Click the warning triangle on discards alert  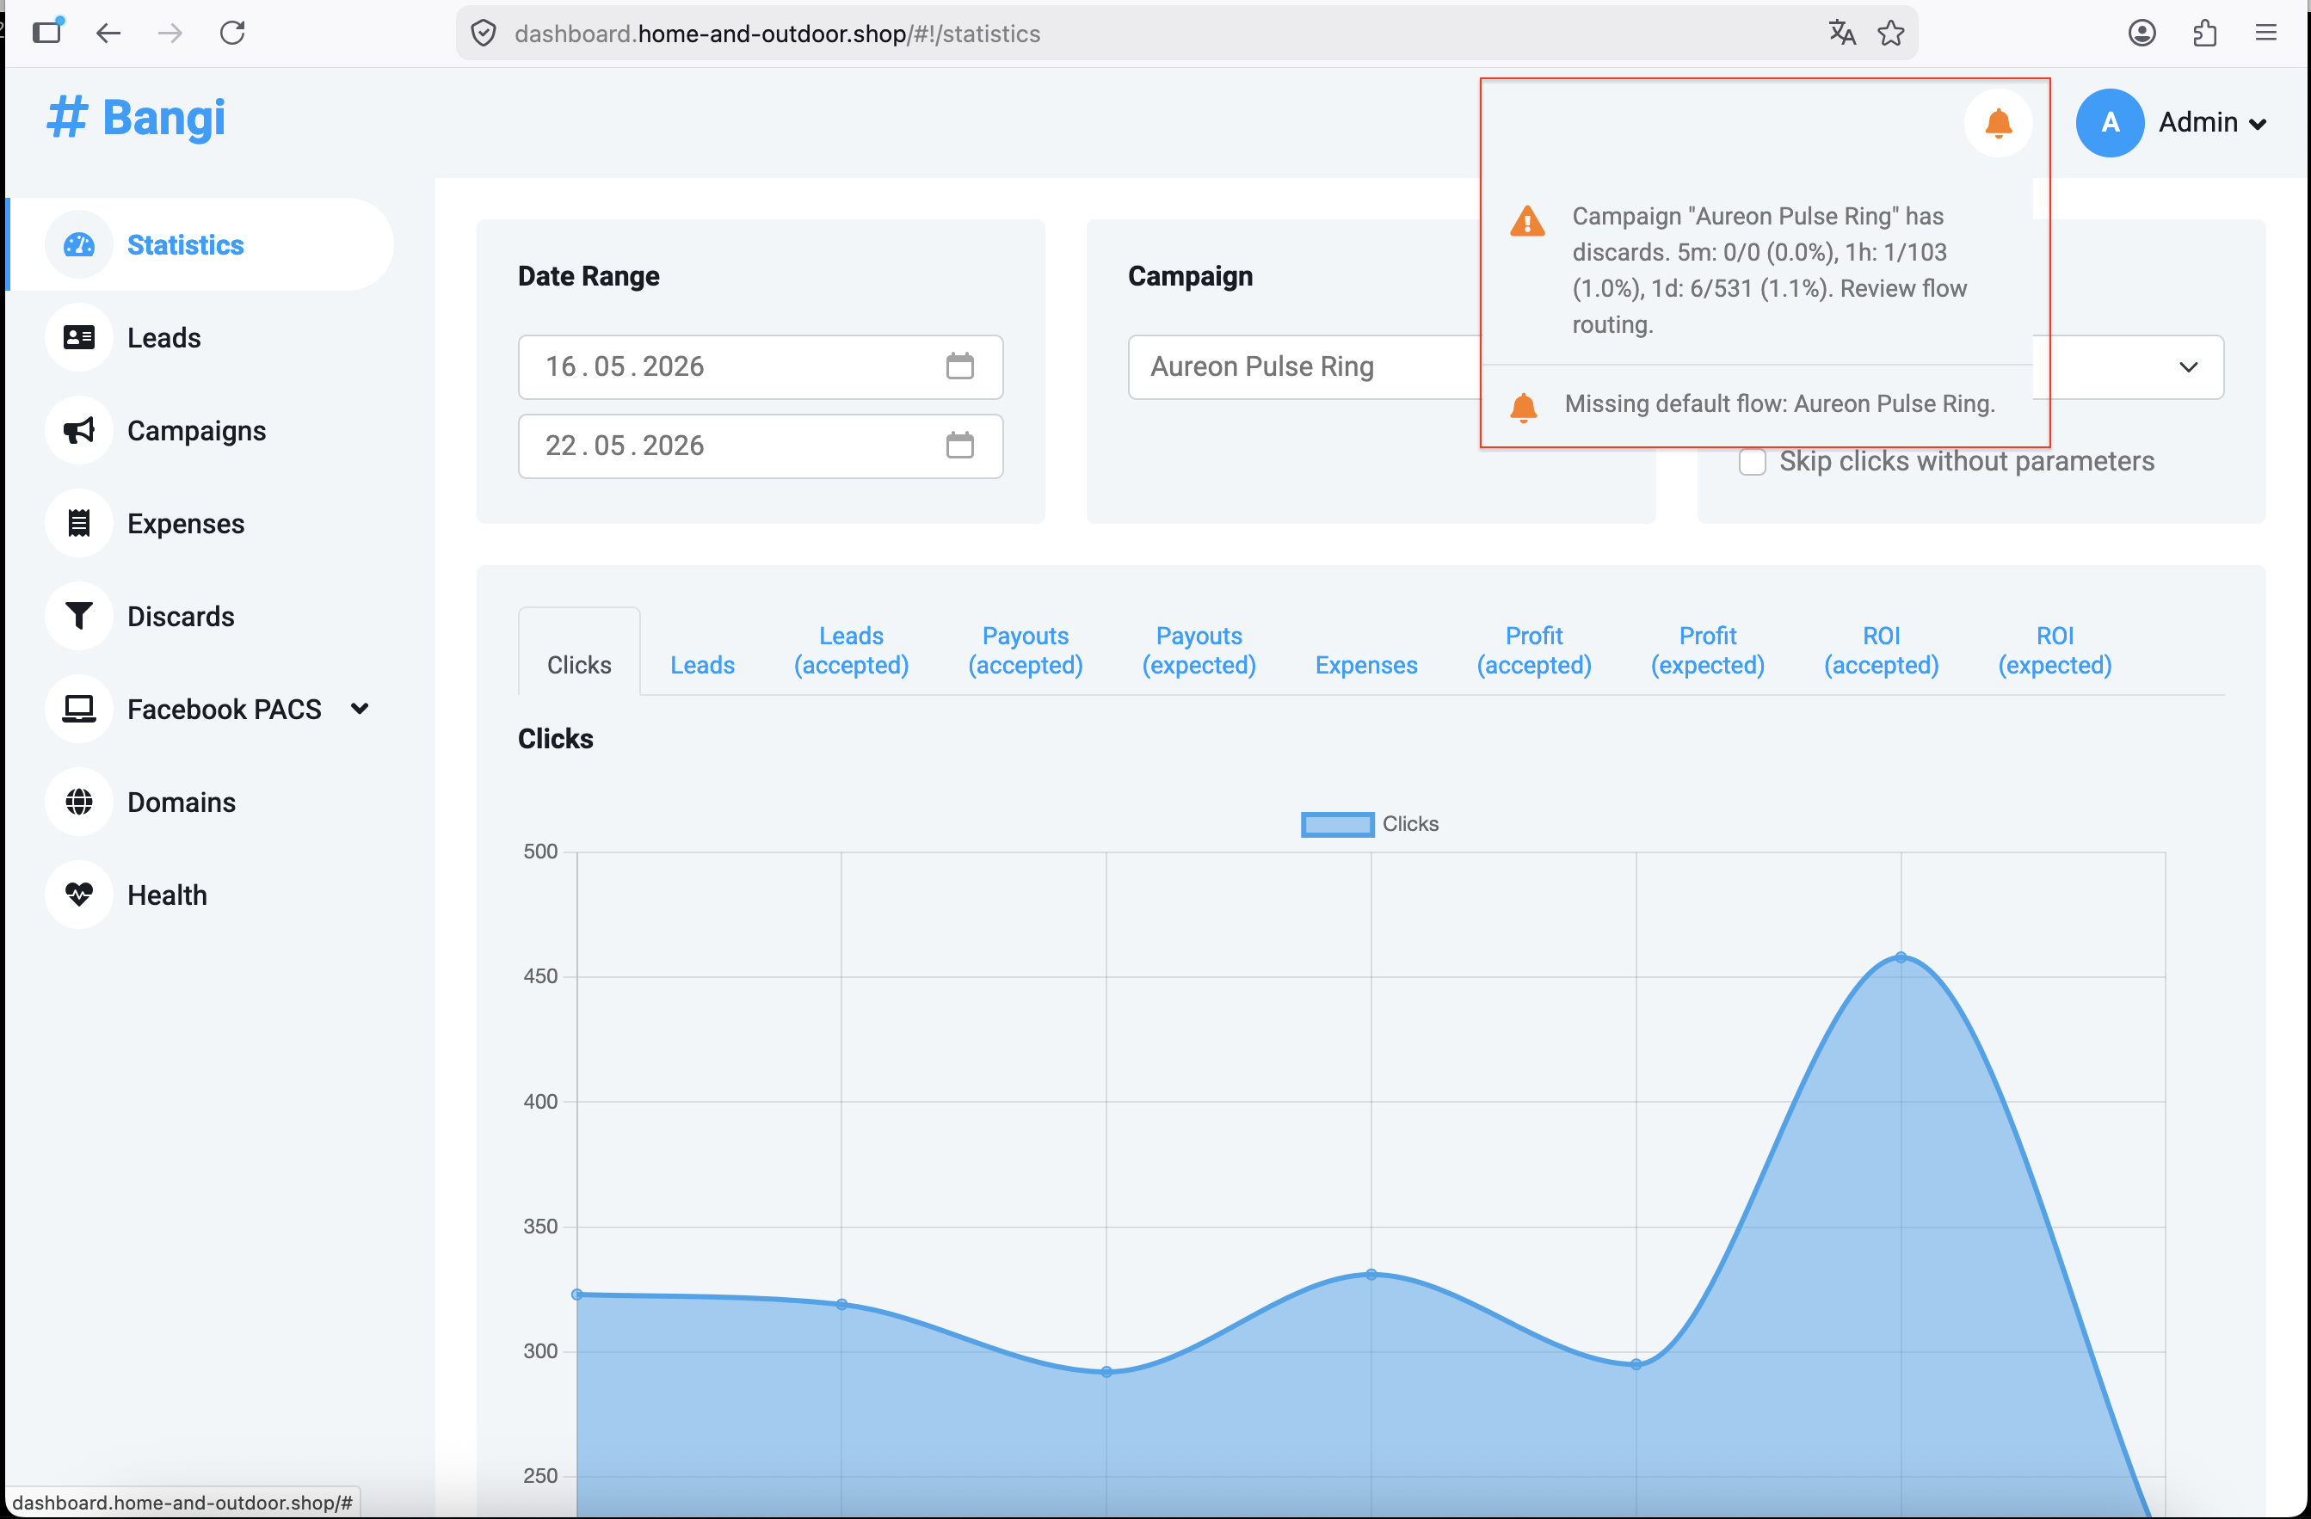(x=1527, y=221)
